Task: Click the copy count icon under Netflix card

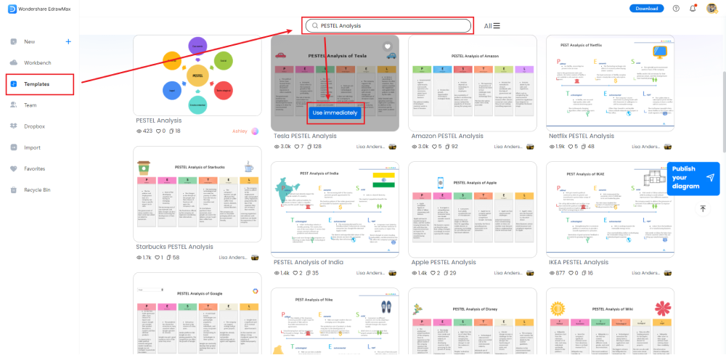Action: pyautogui.click(x=585, y=146)
